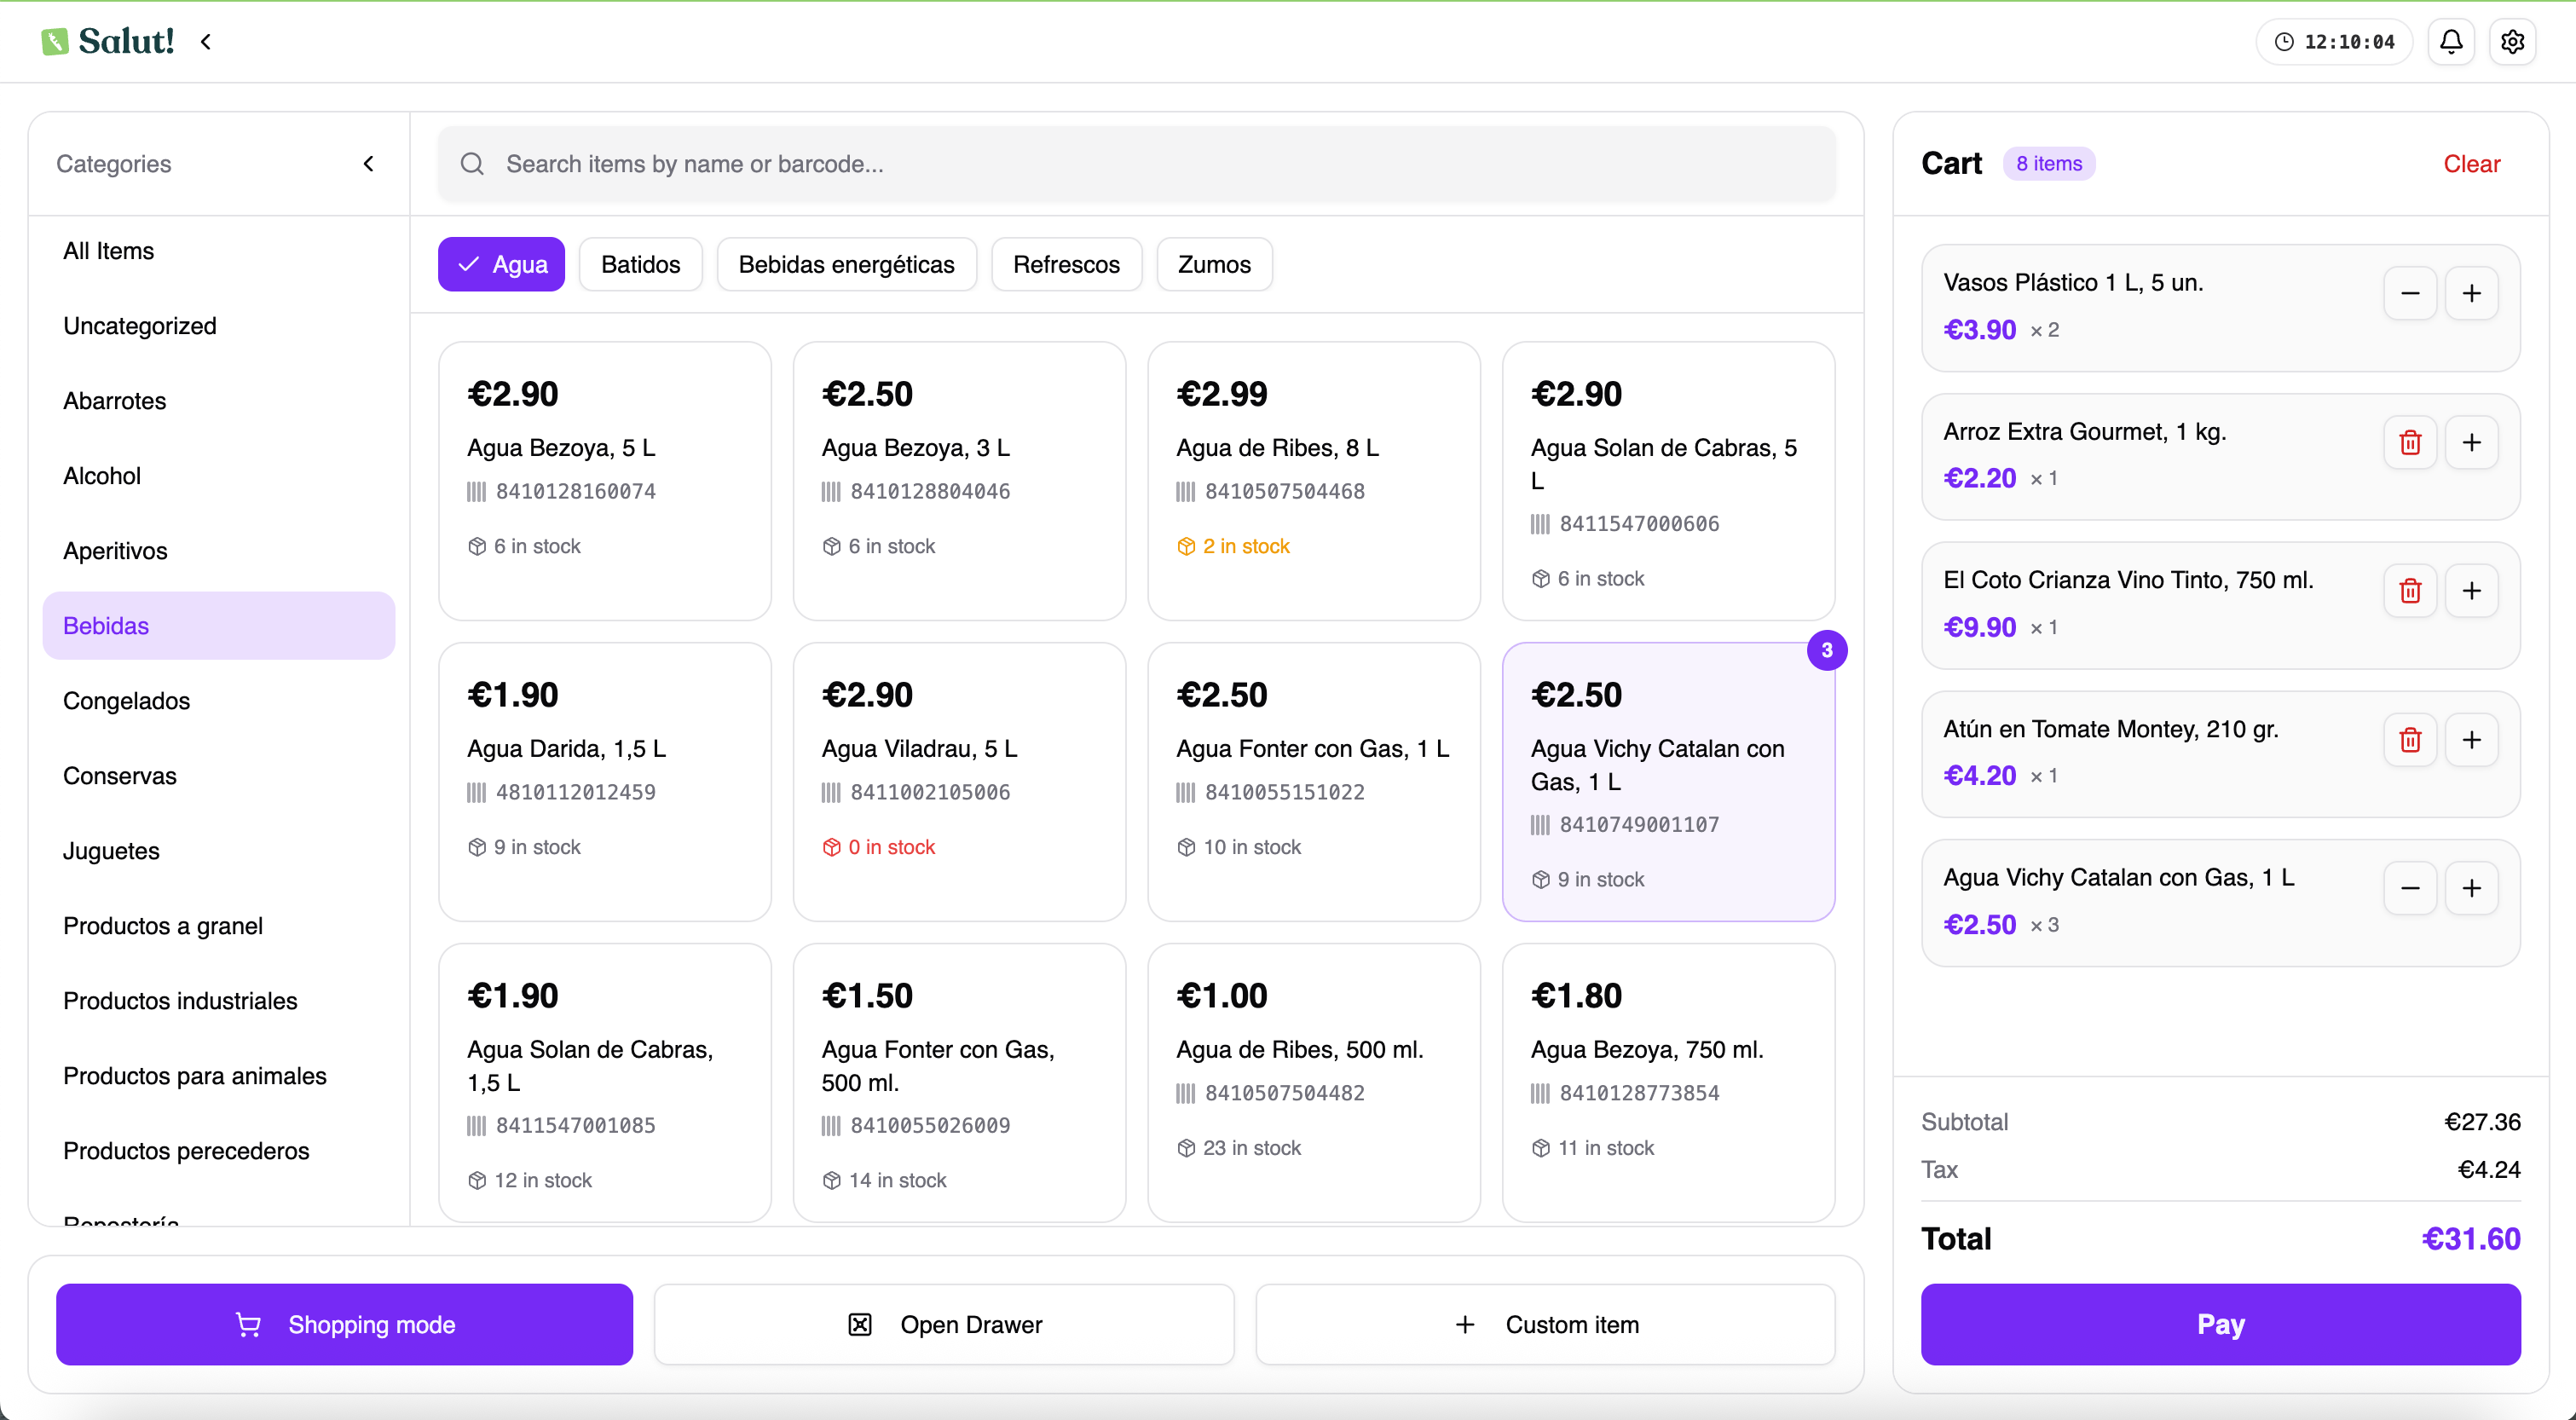Screen dimensions: 2576x1420
Task: Open Productos para animales category
Action: [x=218, y=1075]
